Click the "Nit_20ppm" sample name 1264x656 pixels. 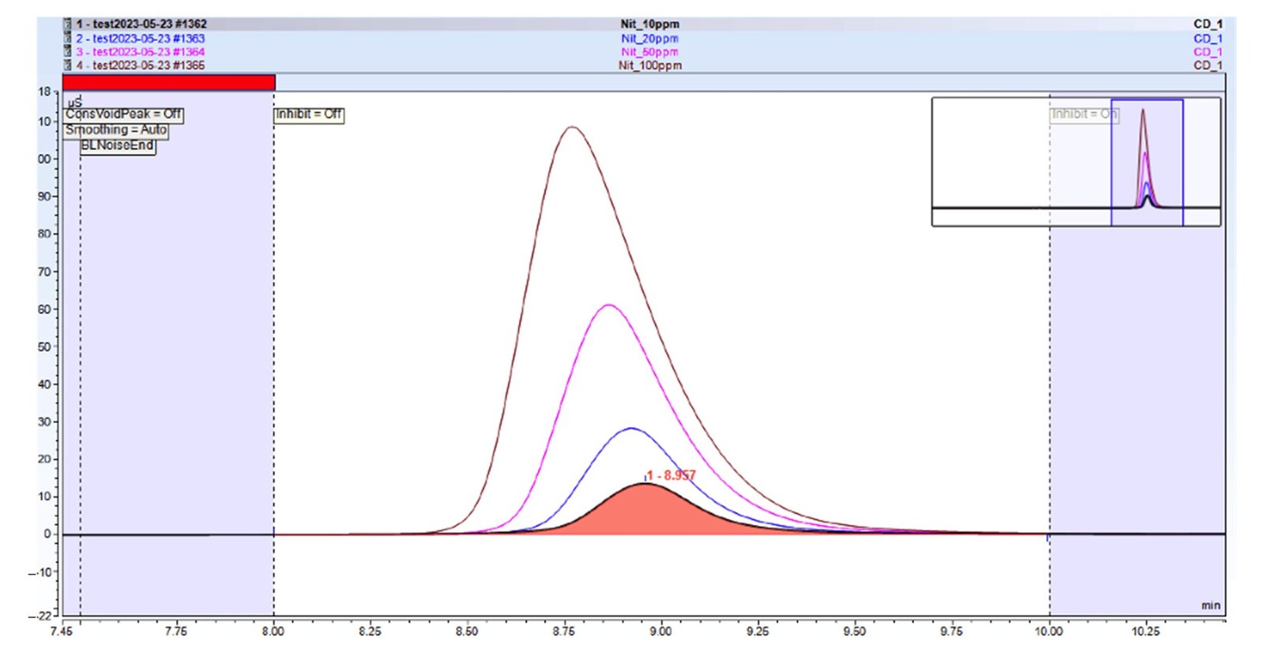649,38
